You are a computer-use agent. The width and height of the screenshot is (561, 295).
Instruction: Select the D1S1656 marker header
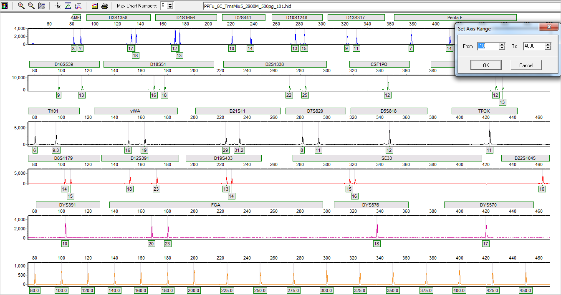click(x=186, y=18)
